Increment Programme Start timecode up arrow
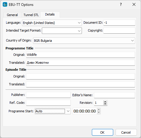 pos(99,110)
